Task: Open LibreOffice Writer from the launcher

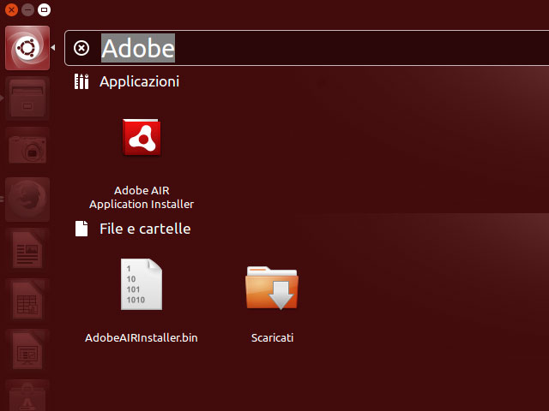Action: click(x=27, y=250)
